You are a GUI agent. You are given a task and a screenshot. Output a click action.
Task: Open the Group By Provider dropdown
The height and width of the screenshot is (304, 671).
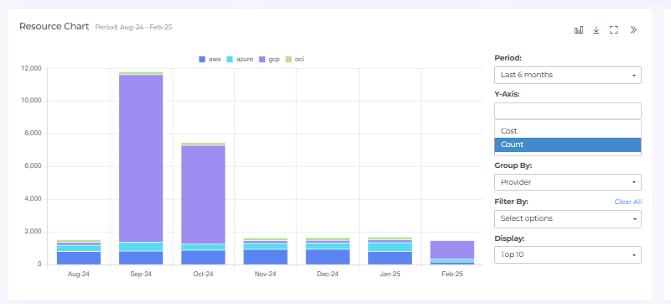568,182
